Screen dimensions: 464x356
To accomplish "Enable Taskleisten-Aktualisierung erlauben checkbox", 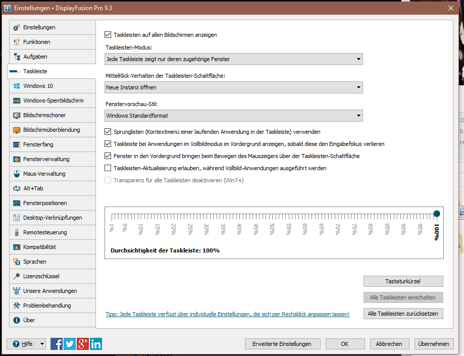I will click(108, 168).
